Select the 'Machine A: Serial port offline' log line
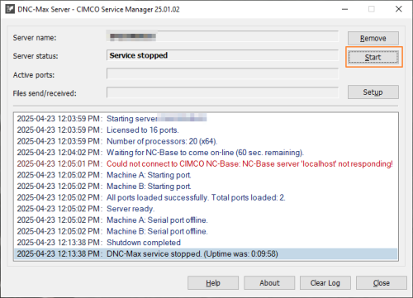Viewport: 413px width, 298px height. pyautogui.click(x=206, y=220)
